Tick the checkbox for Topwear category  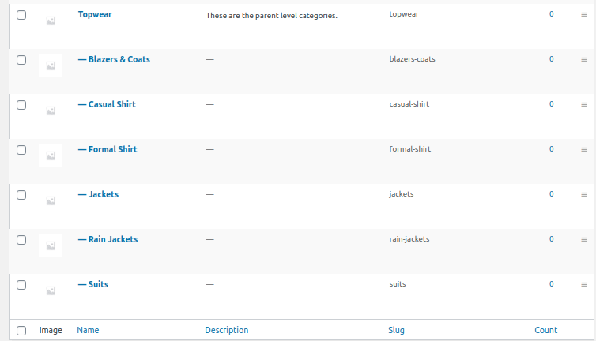[21, 15]
